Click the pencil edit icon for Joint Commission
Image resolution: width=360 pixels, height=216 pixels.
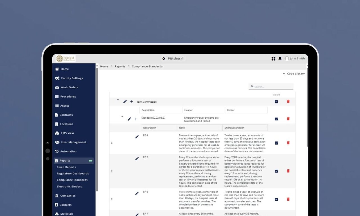(125, 102)
